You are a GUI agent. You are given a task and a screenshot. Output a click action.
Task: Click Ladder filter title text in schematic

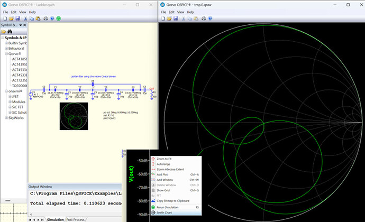93,76
